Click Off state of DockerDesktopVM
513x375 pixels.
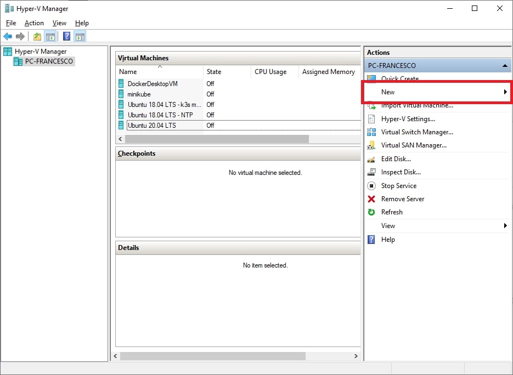210,84
